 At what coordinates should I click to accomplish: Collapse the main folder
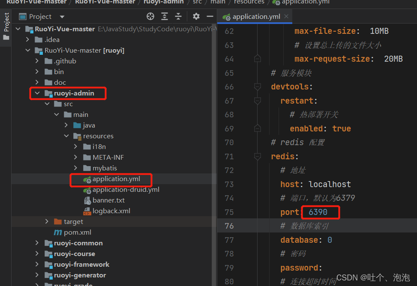(x=57, y=115)
